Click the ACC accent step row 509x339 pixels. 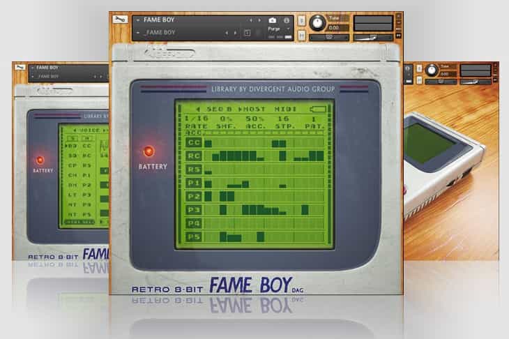pyautogui.click(x=254, y=133)
